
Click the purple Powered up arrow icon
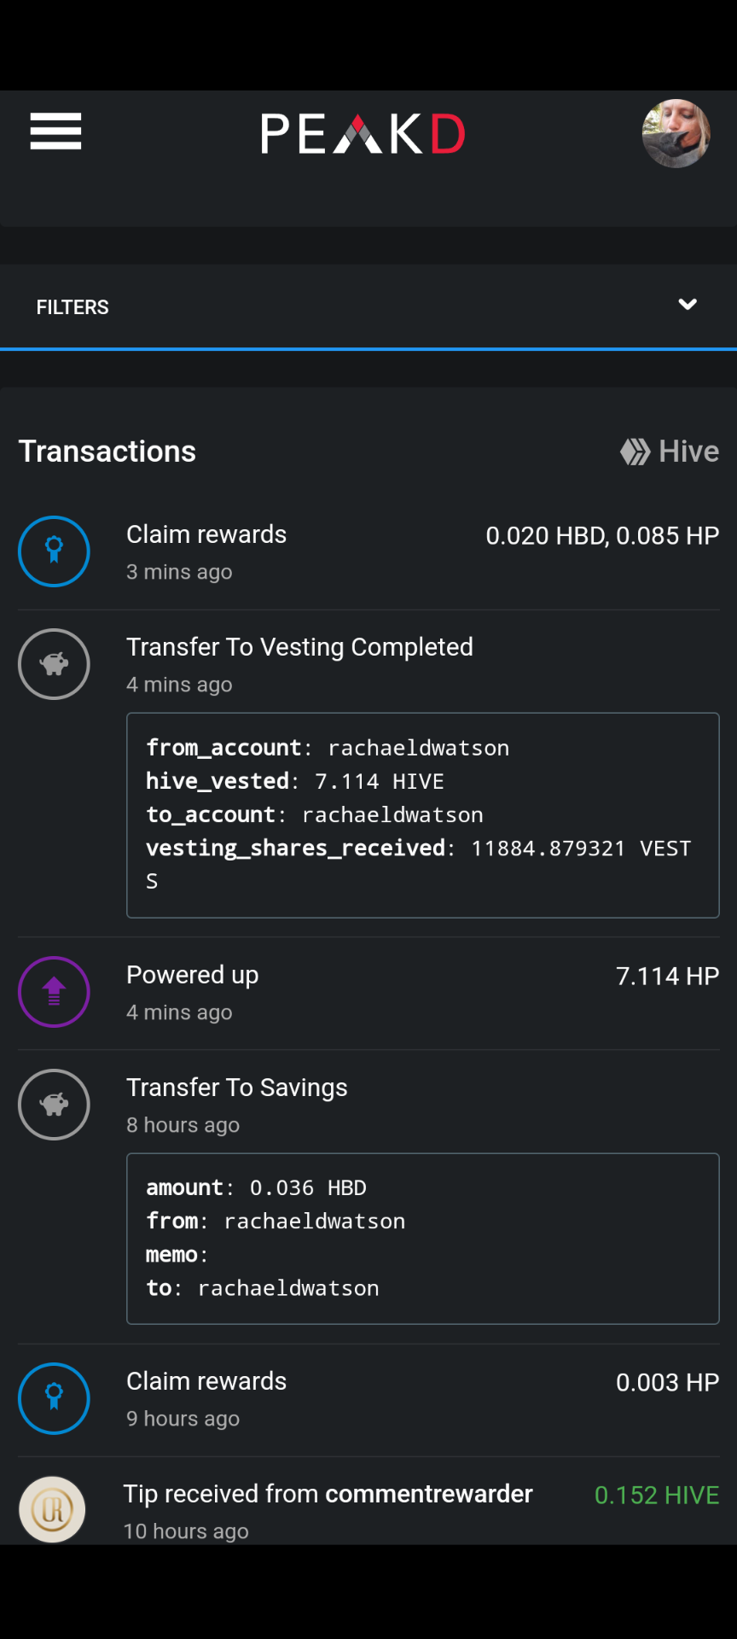(54, 992)
